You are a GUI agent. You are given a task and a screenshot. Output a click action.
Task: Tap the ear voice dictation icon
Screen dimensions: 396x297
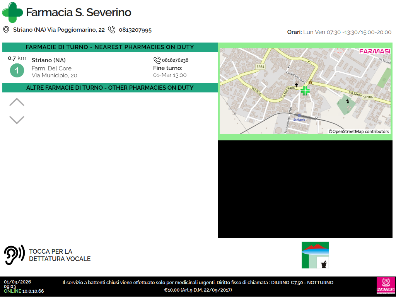(x=14, y=255)
